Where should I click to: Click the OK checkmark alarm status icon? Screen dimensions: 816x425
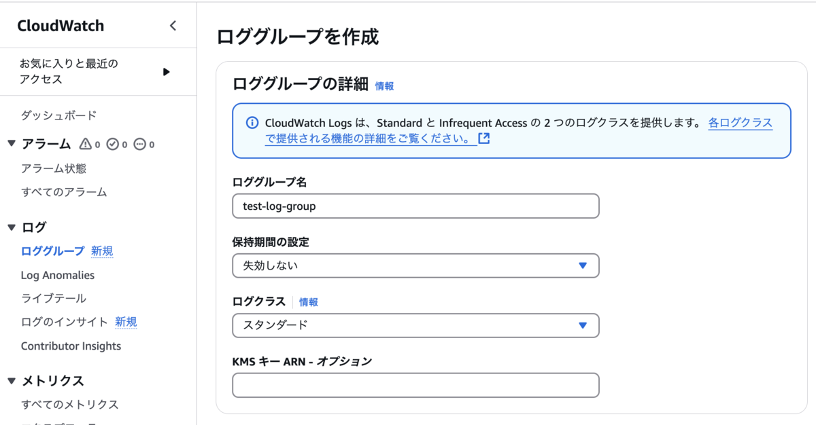pyautogui.click(x=113, y=144)
